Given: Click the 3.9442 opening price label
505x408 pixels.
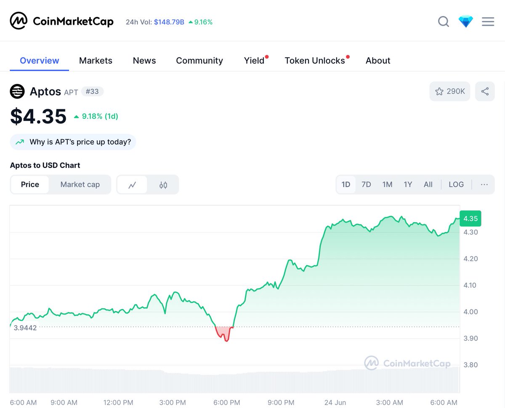Looking at the screenshot, I should pos(25,328).
